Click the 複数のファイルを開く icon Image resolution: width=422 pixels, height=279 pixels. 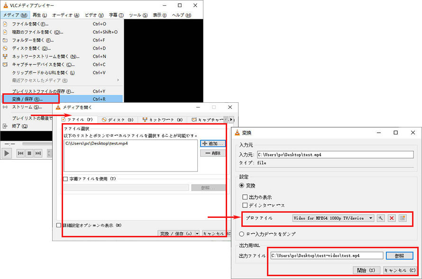point(5,32)
